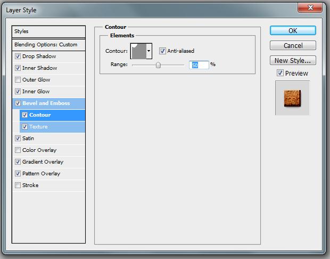Uncheck the Drop Shadow effect checkbox
Image resolution: width=330 pixels, height=259 pixels.
click(18, 56)
